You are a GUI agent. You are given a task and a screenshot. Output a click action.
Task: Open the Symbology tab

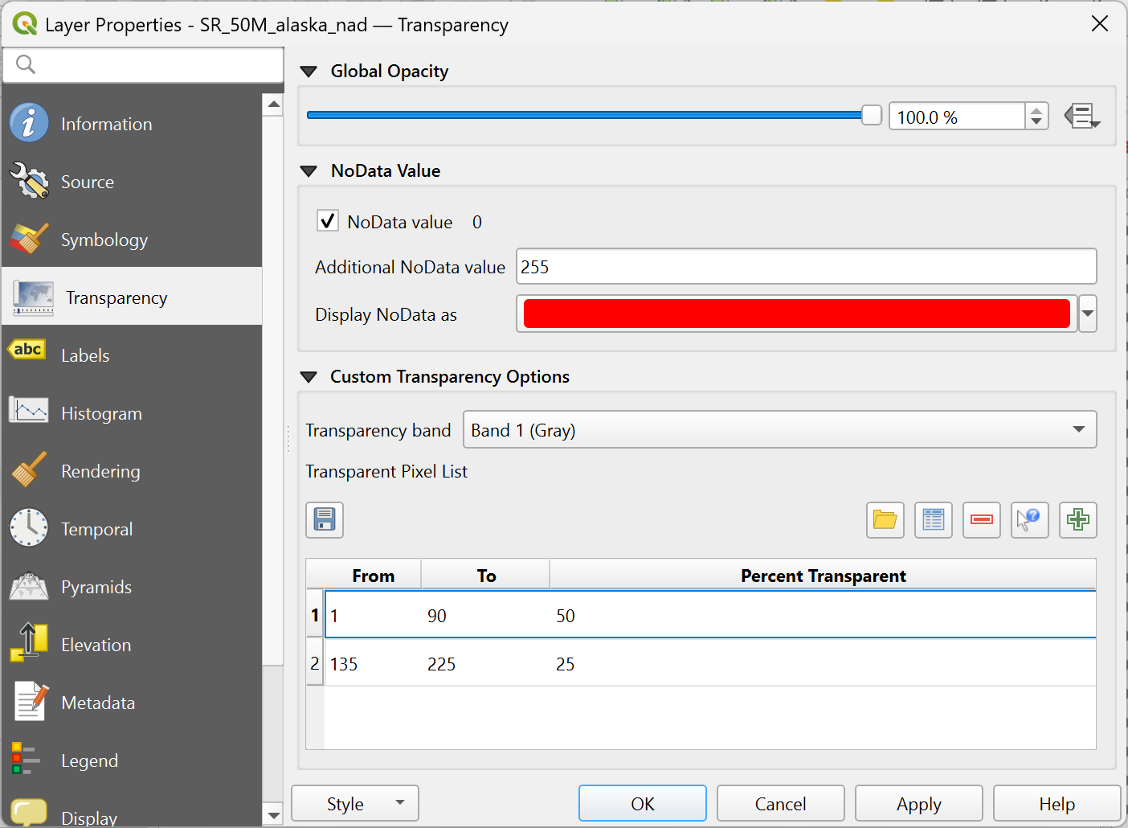tap(104, 240)
